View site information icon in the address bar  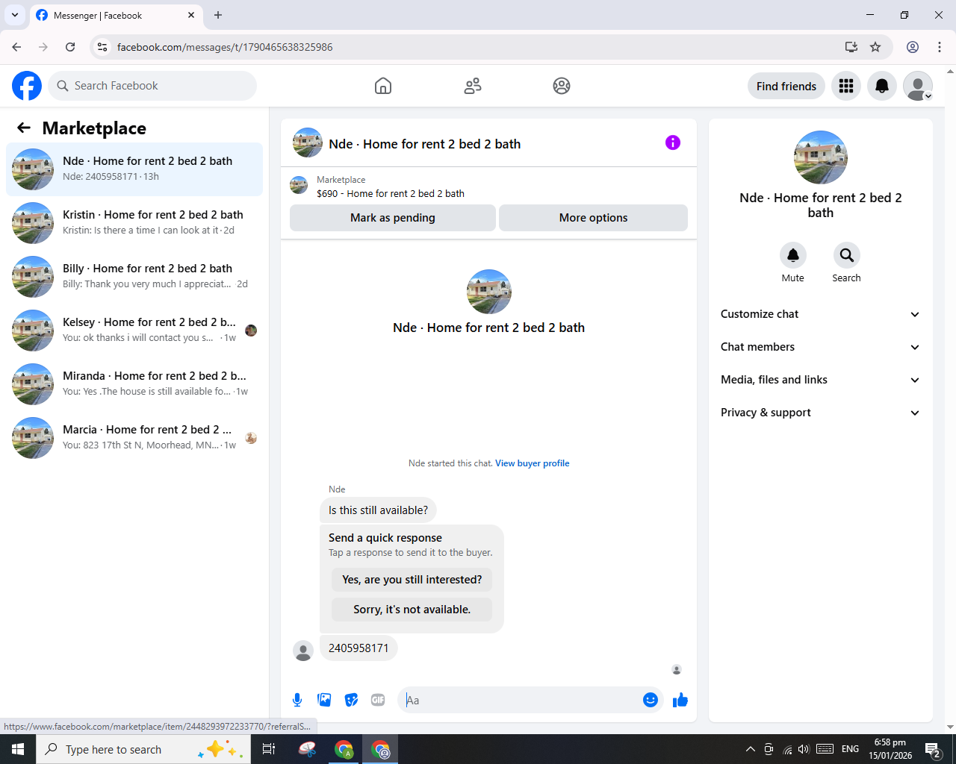click(102, 47)
